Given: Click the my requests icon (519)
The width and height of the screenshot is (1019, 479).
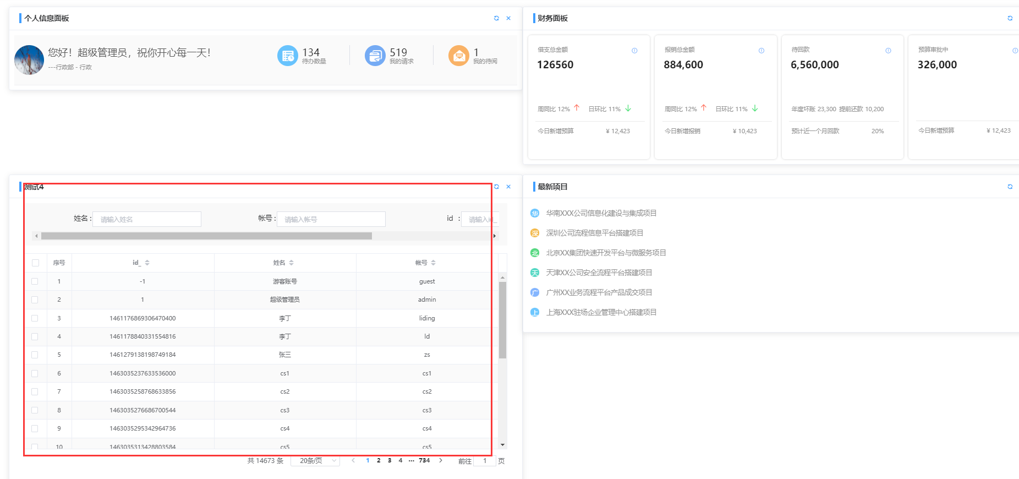Looking at the screenshot, I should click(375, 56).
